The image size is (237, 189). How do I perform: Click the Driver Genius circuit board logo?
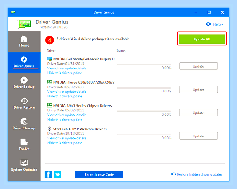click(24, 24)
